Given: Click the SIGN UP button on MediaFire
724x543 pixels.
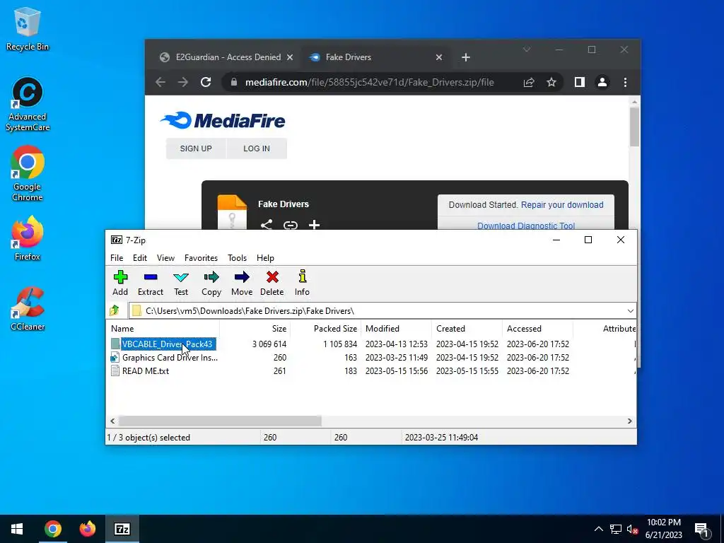Looking at the screenshot, I should 196,148.
